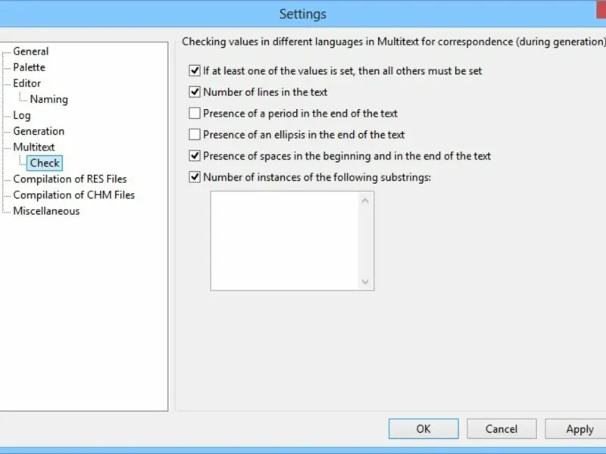Enable 'Presence of an ellipsis' checkbox
This screenshot has width=606, height=454.
[x=195, y=135]
